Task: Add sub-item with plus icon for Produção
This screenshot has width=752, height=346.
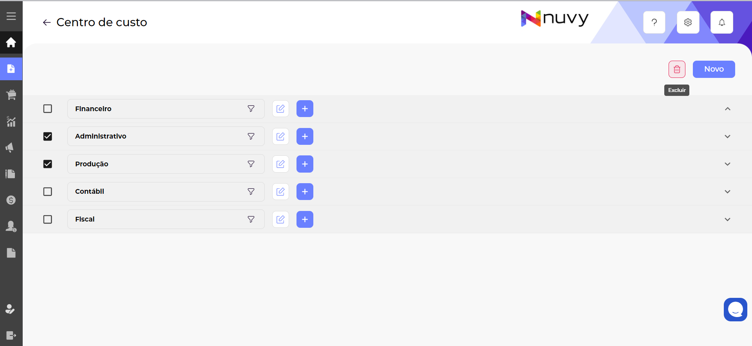Action: [x=305, y=164]
